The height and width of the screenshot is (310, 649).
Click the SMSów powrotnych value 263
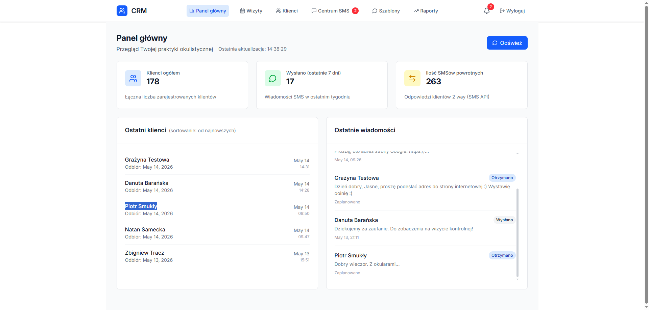pyautogui.click(x=433, y=82)
